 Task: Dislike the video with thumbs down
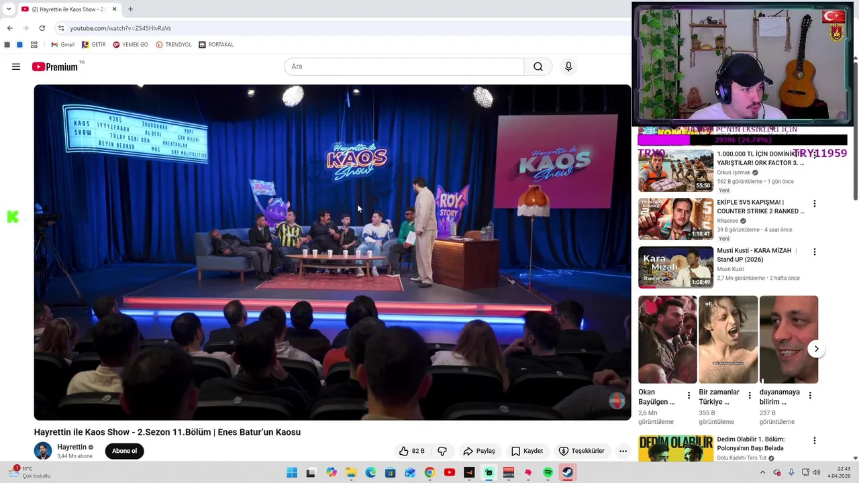(442, 451)
